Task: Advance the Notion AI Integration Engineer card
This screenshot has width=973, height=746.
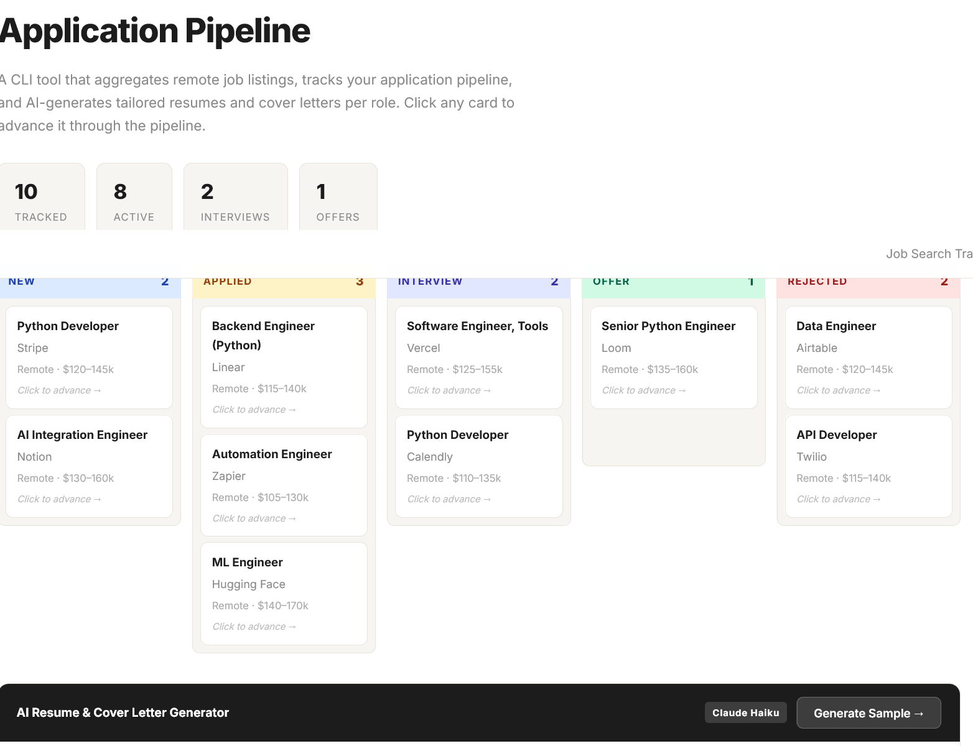Action: pyautogui.click(x=89, y=466)
